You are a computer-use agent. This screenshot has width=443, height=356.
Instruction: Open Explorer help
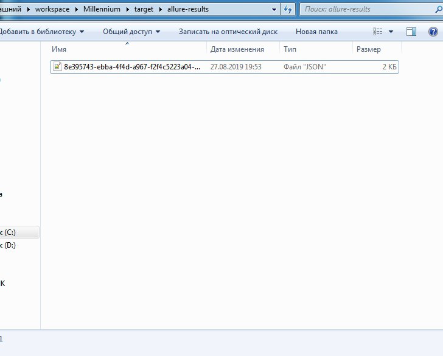pos(433,32)
